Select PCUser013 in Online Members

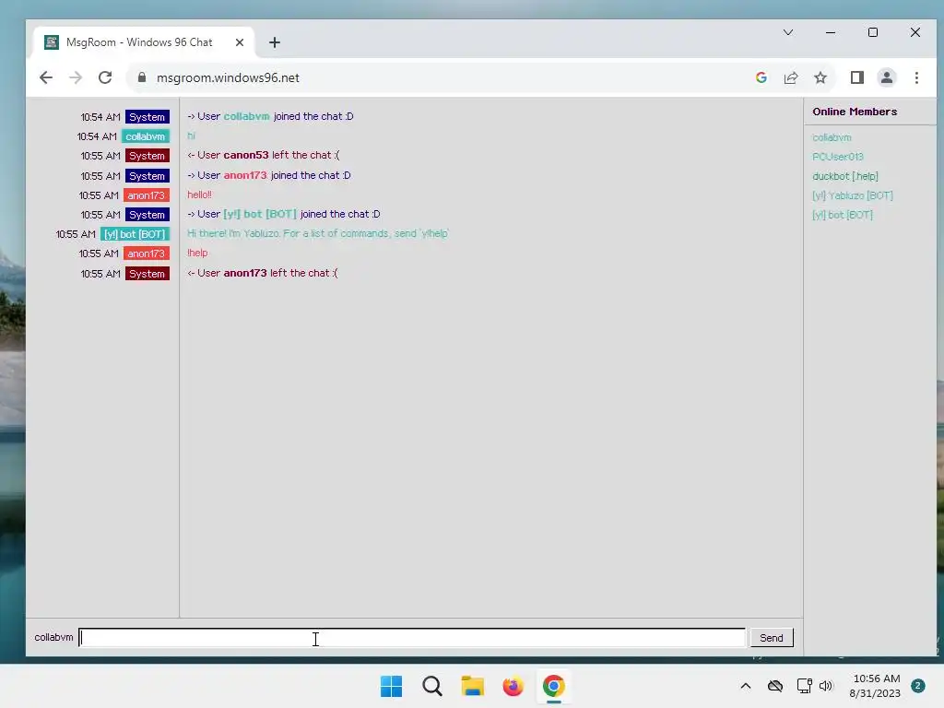pos(837,157)
